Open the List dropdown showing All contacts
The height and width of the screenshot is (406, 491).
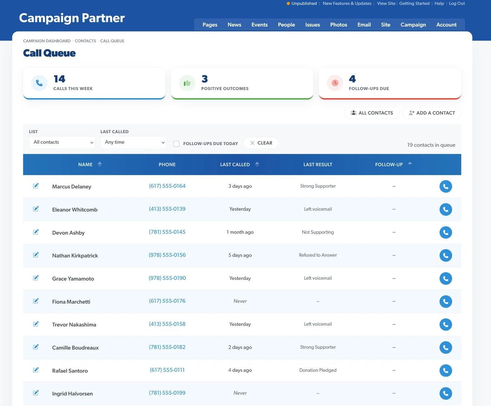click(62, 142)
